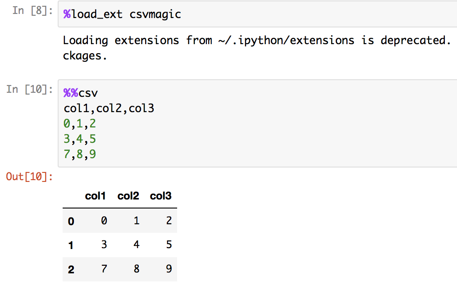Click the value 5 in the output table
This screenshot has width=457, height=290.
click(169, 245)
